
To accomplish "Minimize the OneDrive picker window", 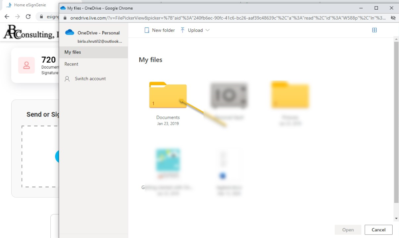I will [x=361, y=8].
